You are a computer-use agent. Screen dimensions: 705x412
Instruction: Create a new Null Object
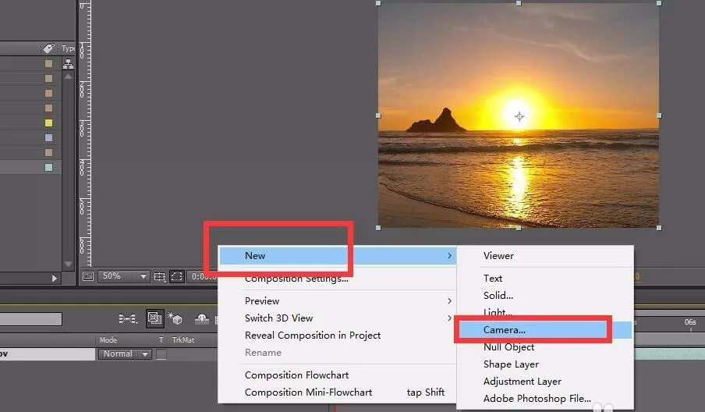point(545,347)
